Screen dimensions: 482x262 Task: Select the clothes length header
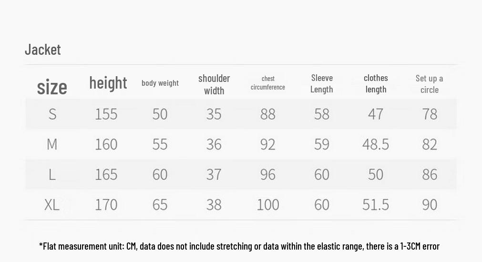376,83
